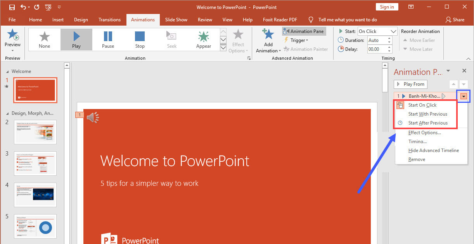The image size is (474, 244).
Task: Select slide 4 thumbnail
Action: [35, 195]
